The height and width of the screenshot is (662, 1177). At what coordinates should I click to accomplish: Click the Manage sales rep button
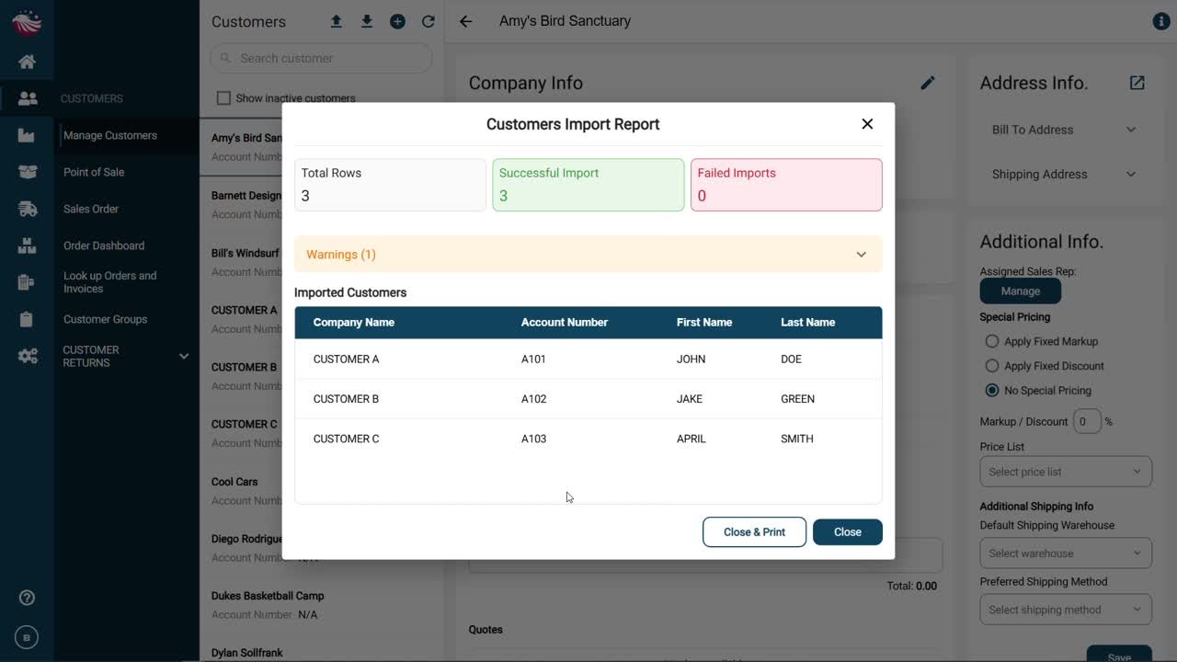(1020, 291)
